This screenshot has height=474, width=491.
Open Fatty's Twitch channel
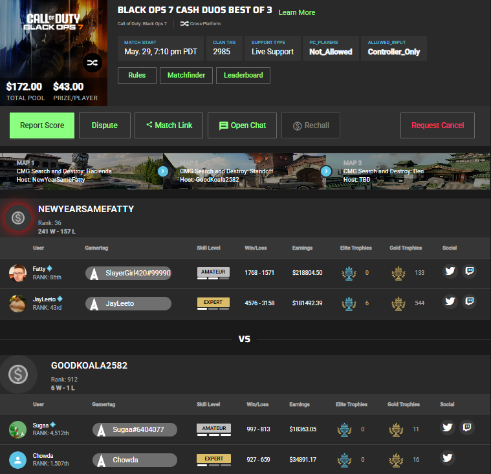[x=469, y=271]
